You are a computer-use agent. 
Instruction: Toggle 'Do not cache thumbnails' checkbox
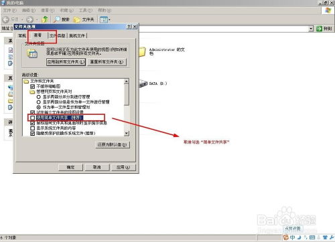click(x=32, y=86)
